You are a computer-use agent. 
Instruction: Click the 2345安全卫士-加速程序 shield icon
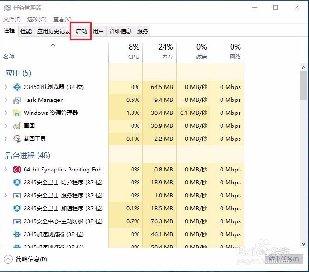[17, 209]
